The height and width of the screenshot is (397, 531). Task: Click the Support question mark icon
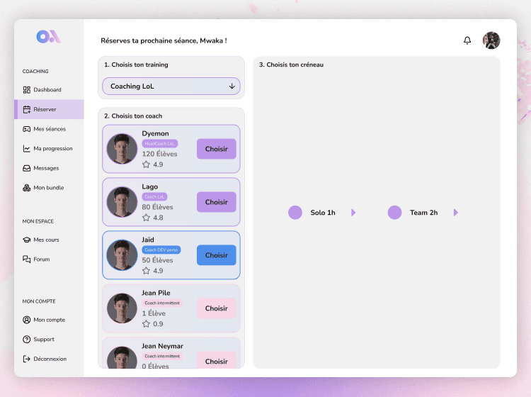(x=27, y=340)
